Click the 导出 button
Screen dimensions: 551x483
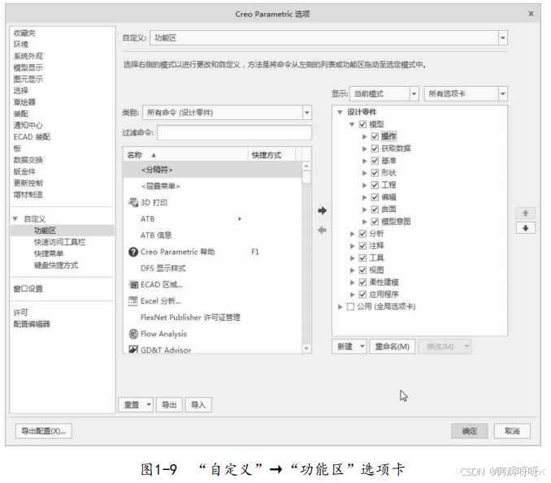(169, 405)
